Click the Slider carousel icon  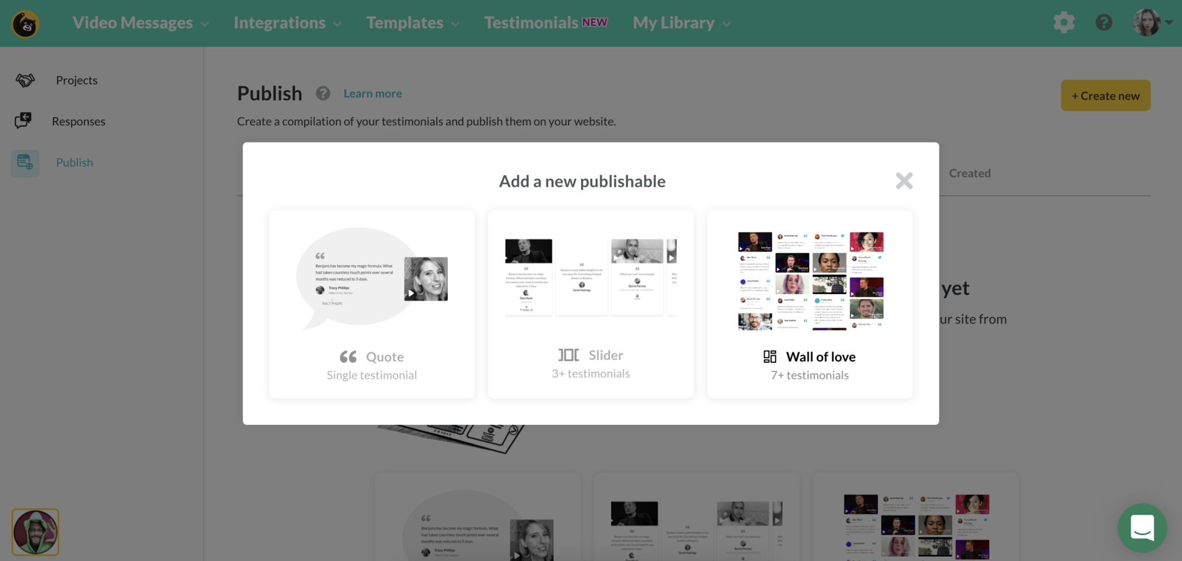[568, 355]
